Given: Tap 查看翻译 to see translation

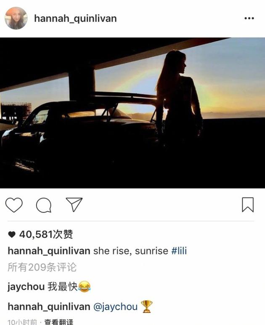Looking at the screenshot, I should [x=58, y=322].
